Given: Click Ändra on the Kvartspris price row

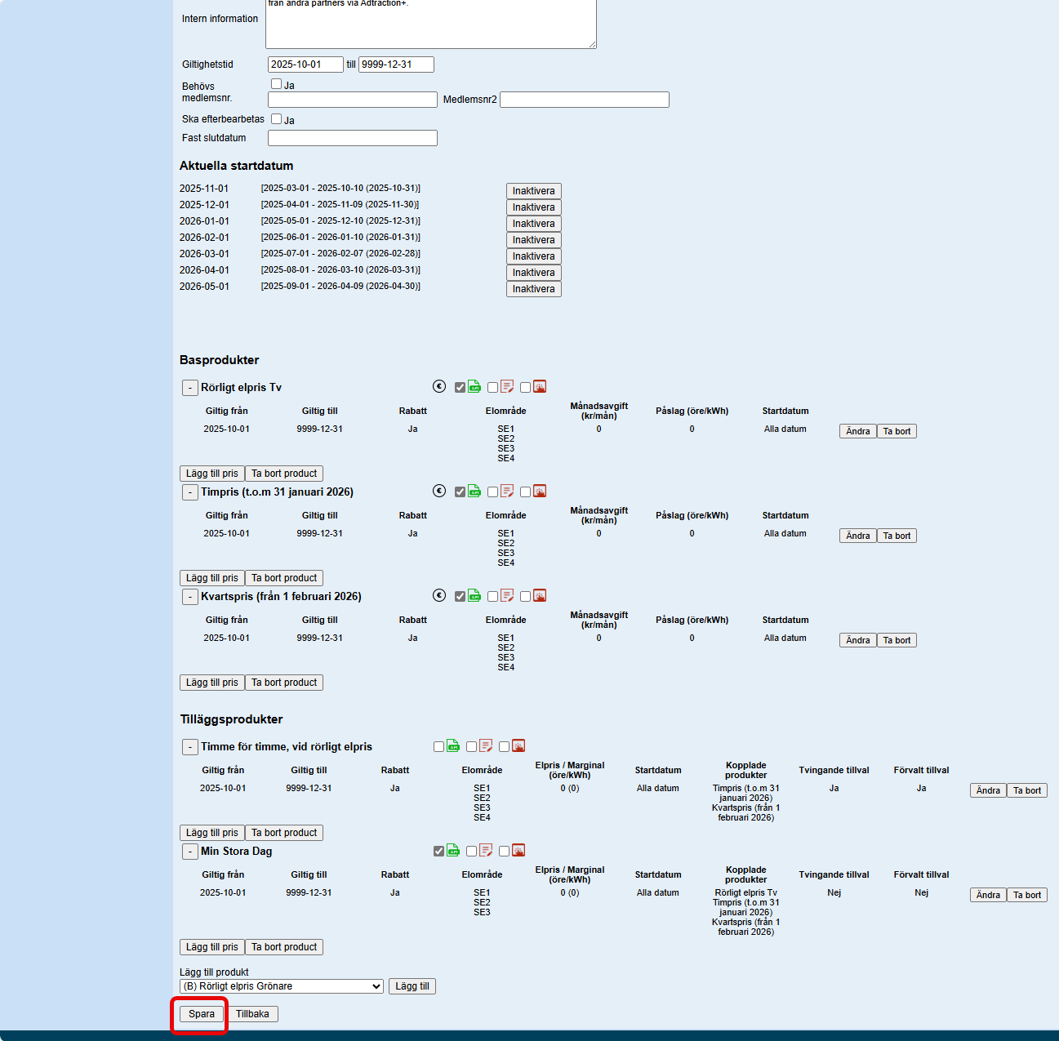Looking at the screenshot, I should 857,640.
